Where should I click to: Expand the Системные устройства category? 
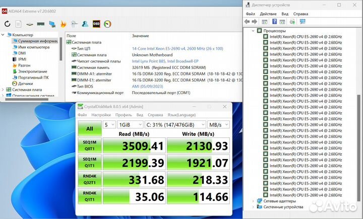(x=253, y=207)
